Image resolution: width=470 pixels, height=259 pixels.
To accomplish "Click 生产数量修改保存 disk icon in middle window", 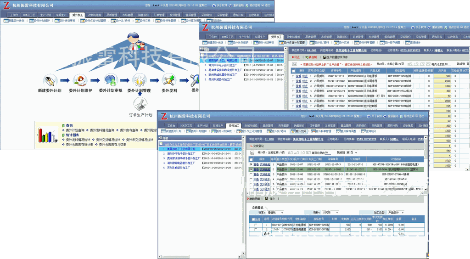I will (325, 57).
